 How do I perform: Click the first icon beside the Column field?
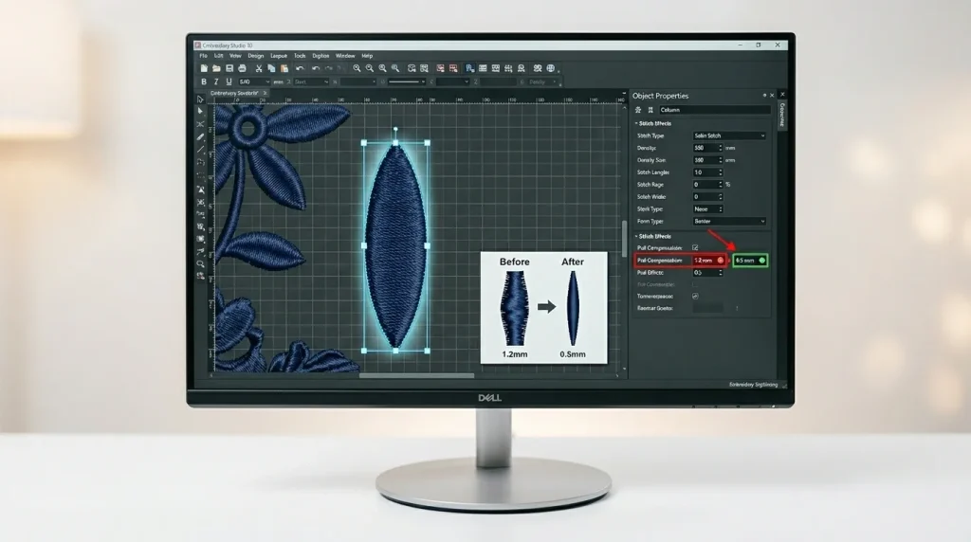(x=638, y=110)
